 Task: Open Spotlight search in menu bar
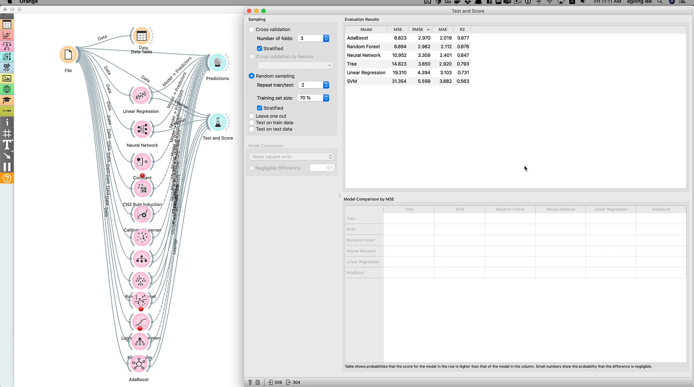(660, 2)
